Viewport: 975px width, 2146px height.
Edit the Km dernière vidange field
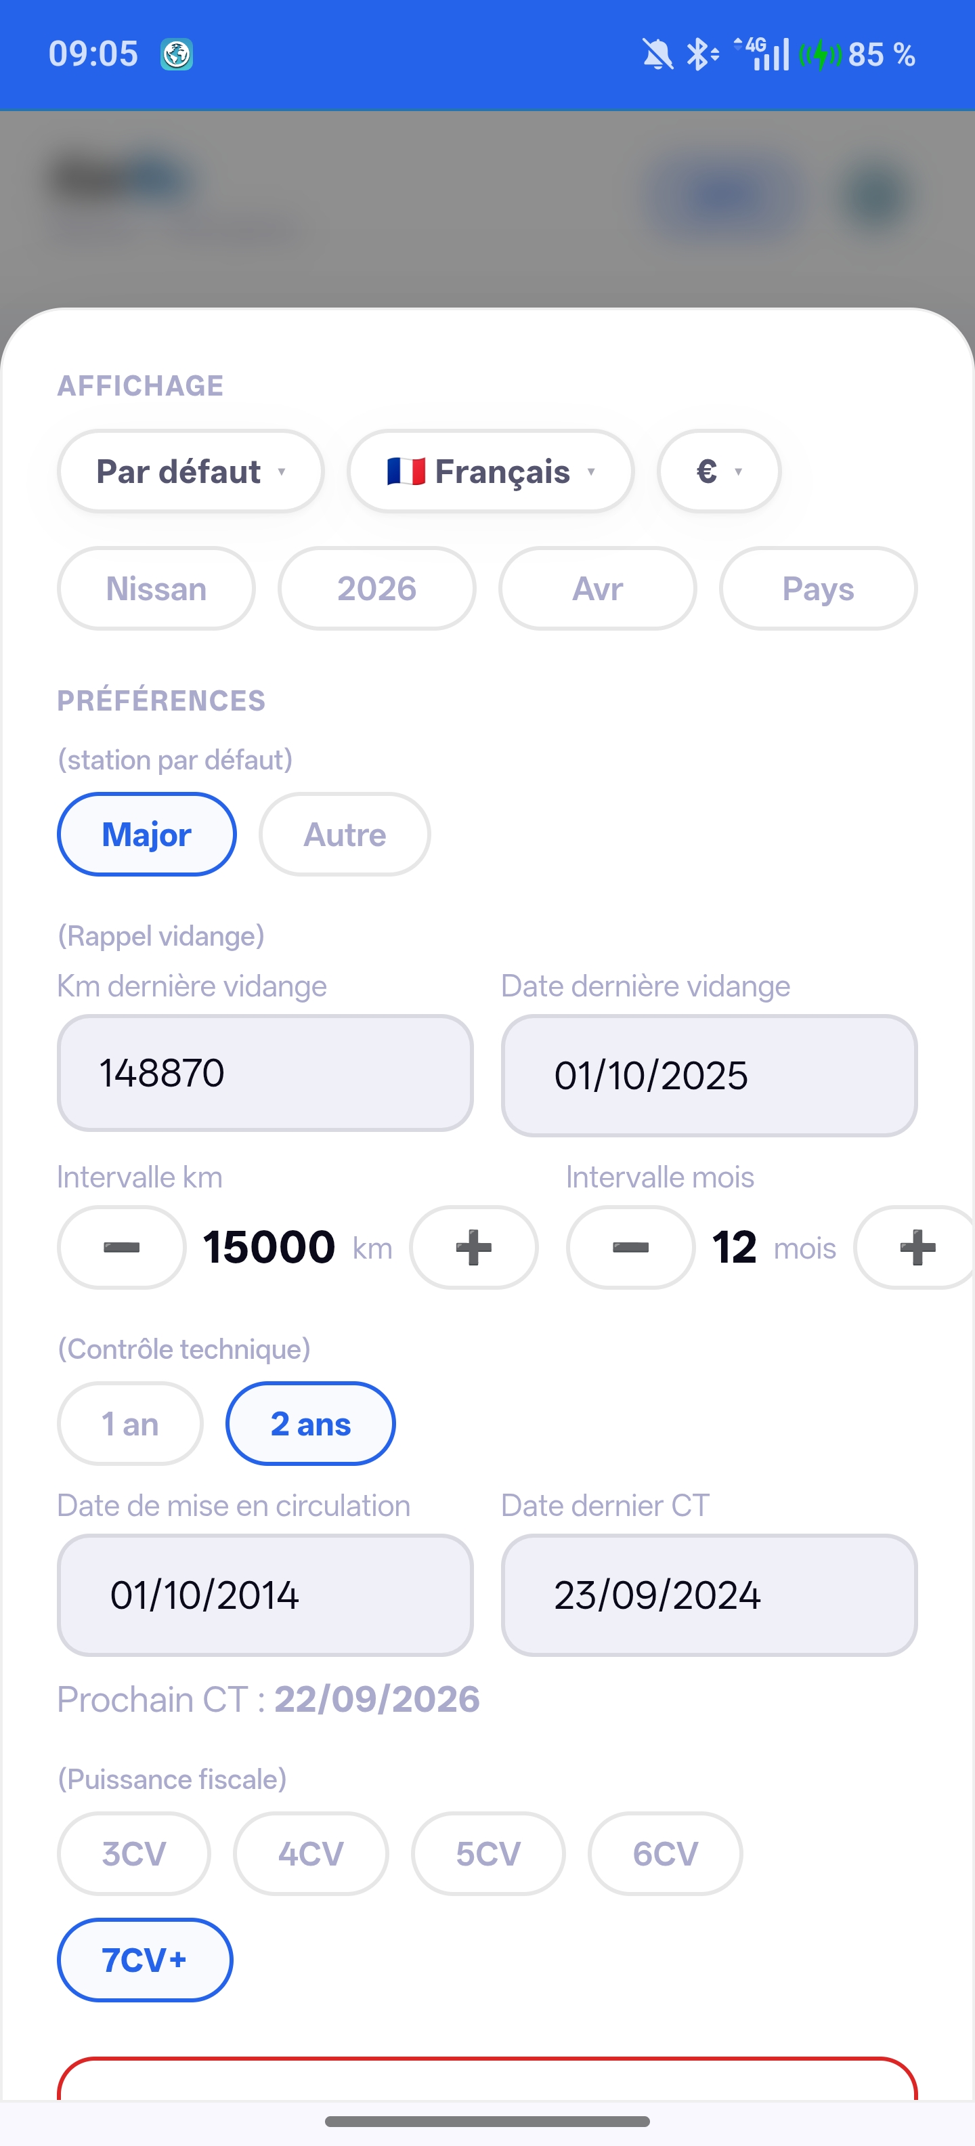(265, 1073)
